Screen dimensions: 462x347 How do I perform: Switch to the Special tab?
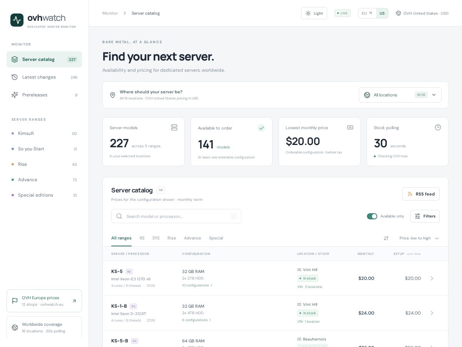coord(216,238)
